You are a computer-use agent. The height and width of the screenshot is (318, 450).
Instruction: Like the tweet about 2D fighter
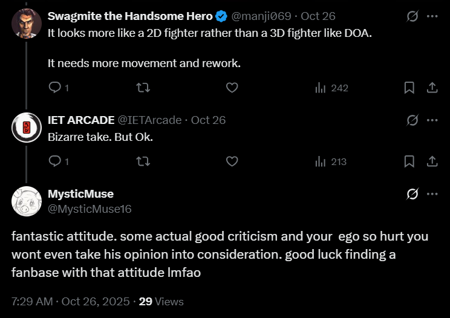coord(232,88)
